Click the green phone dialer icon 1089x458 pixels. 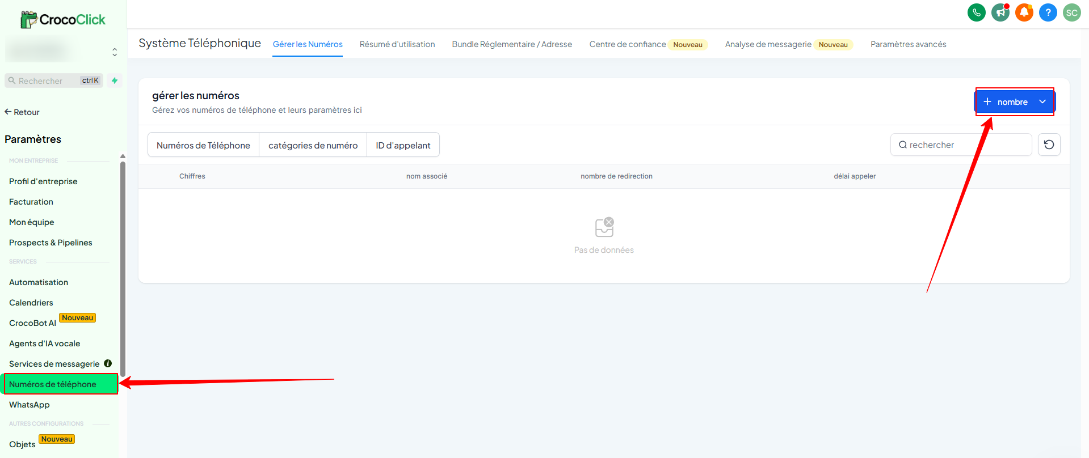point(976,12)
